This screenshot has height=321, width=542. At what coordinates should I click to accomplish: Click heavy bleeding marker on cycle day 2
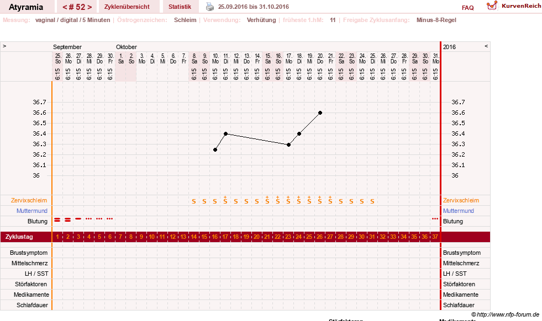click(68, 220)
